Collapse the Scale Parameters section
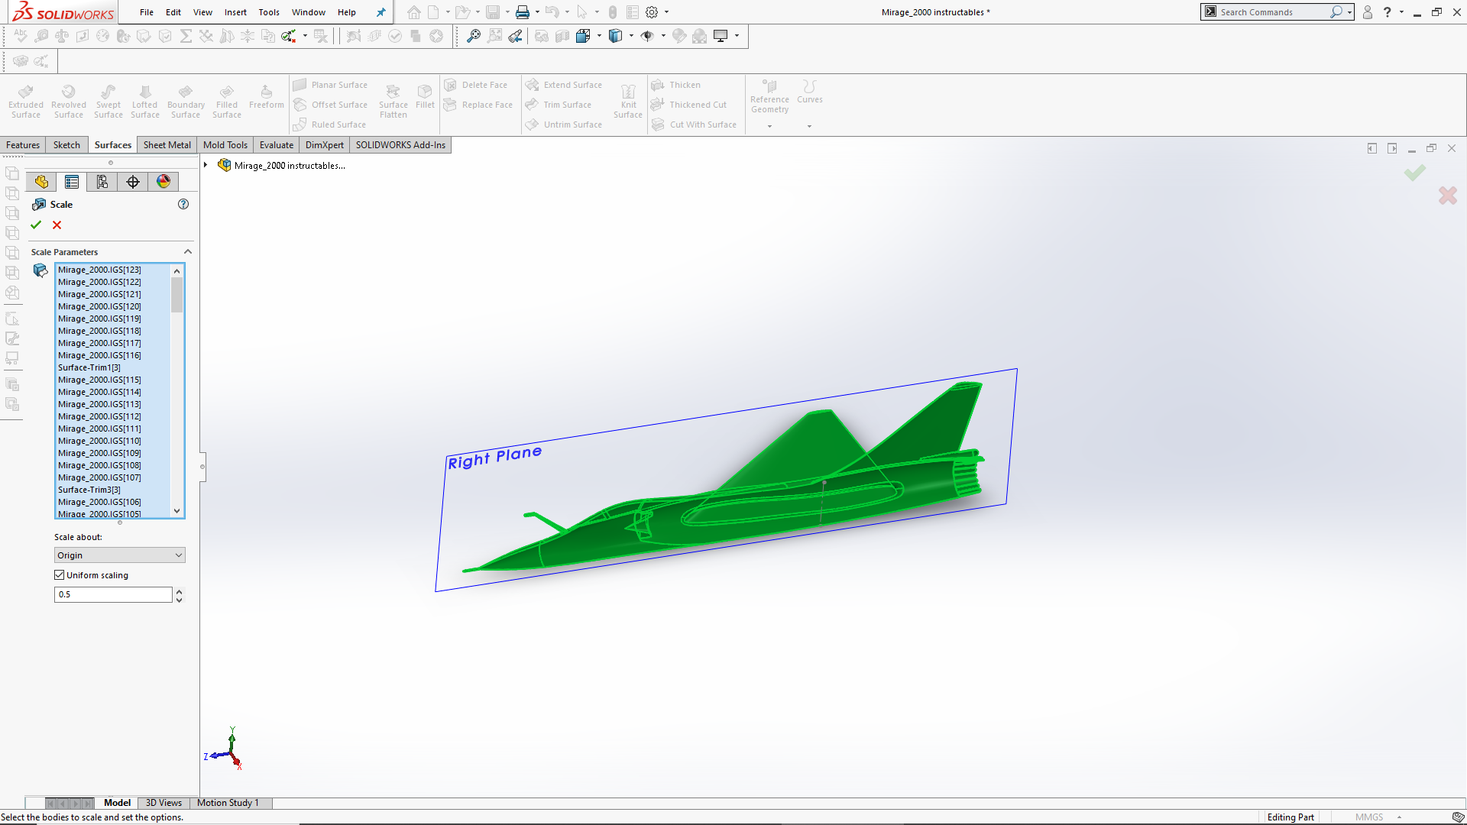The height and width of the screenshot is (825, 1467). tap(187, 251)
